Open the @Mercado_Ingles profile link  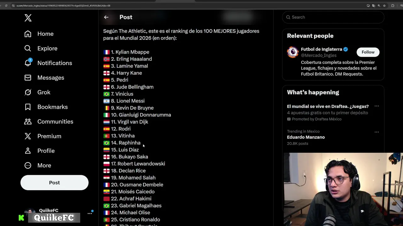319,55
